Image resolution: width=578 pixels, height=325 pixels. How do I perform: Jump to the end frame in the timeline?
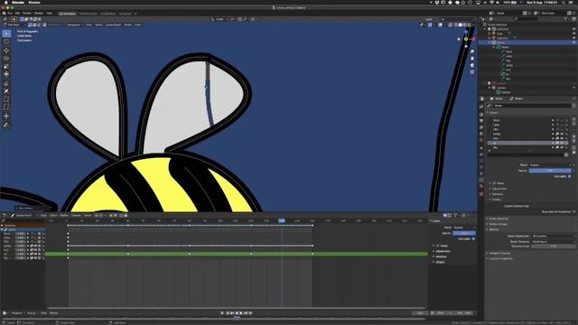[250, 313]
